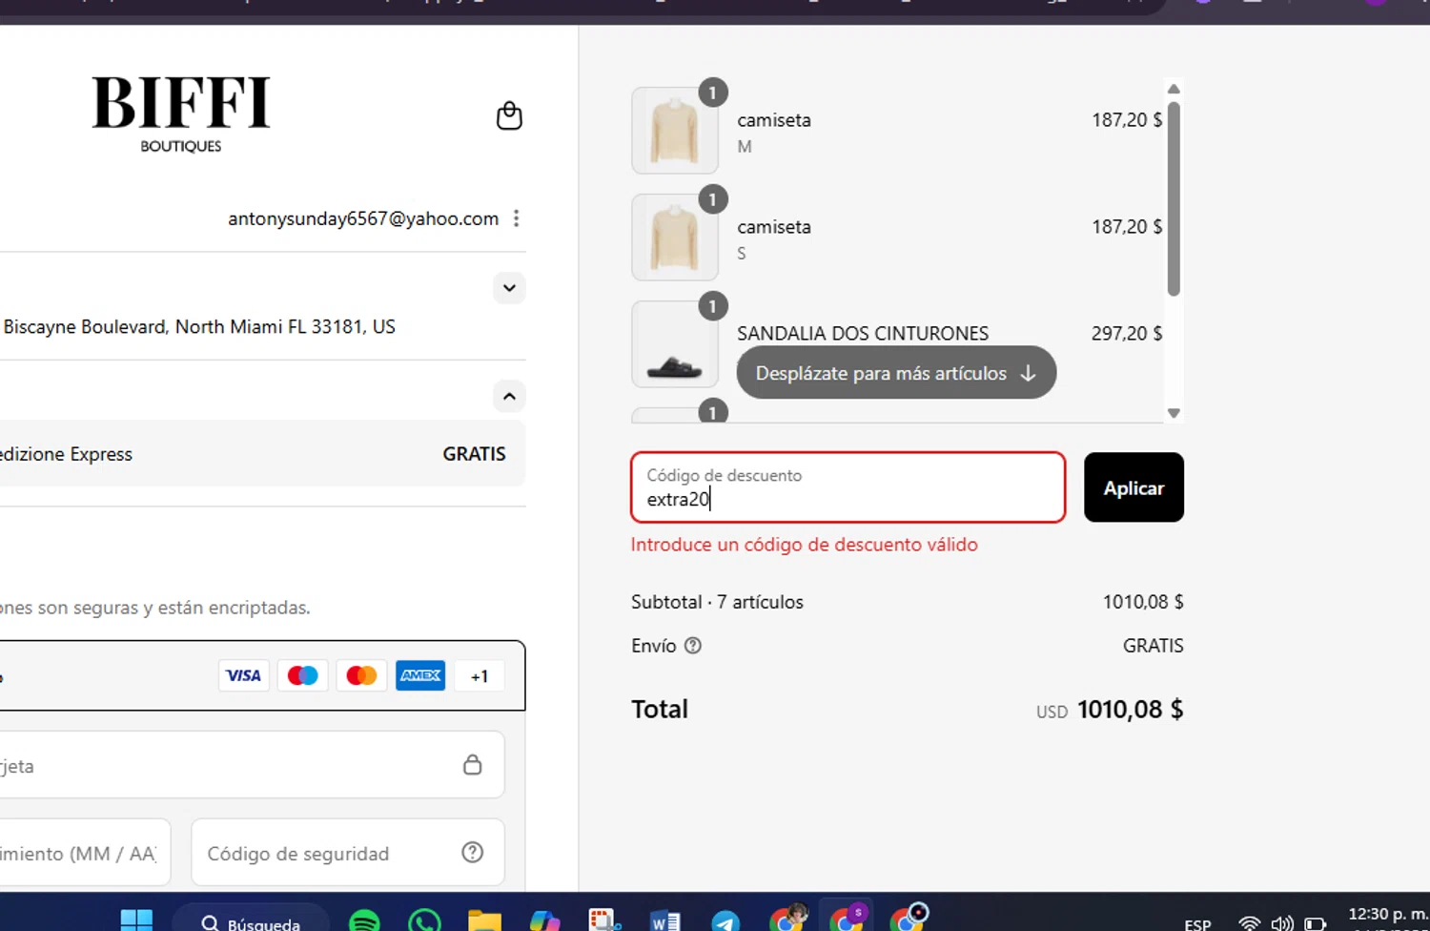The height and width of the screenshot is (931, 1430).
Task: Click the invalid discount code error message
Action: [x=805, y=545]
